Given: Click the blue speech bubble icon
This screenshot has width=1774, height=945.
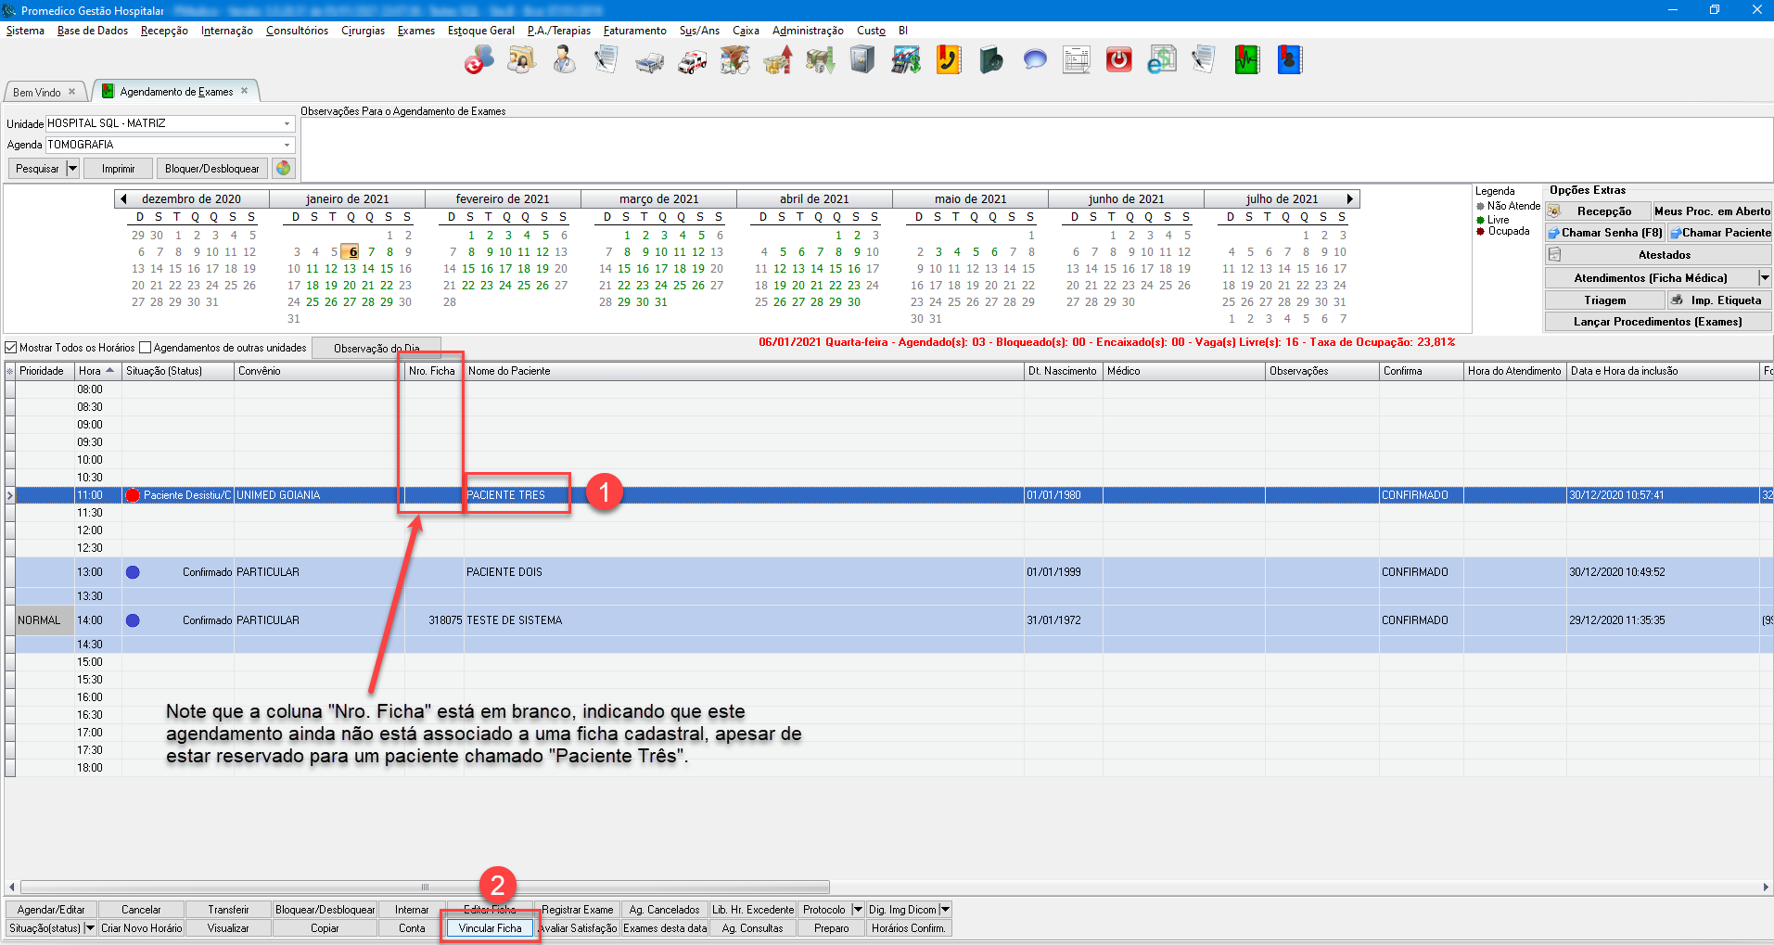Looking at the screenshot, I should tap(1034, 61).
